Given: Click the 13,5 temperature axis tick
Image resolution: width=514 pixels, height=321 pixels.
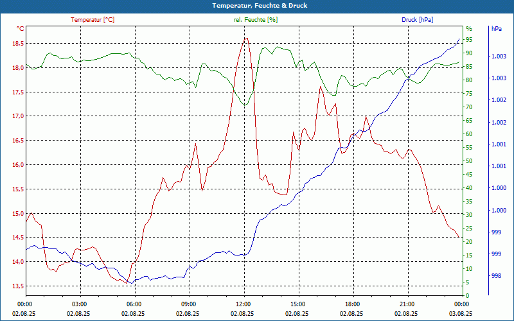Looking at the screenshot, I should coord(19,286).
